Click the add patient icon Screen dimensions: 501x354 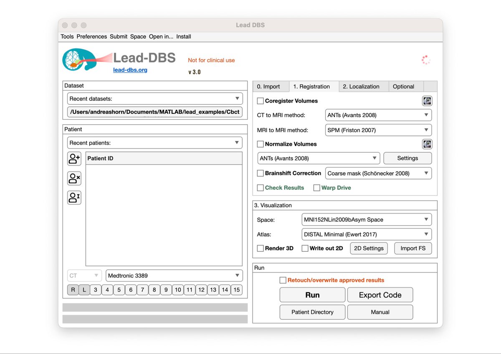(x=74, y=158)
